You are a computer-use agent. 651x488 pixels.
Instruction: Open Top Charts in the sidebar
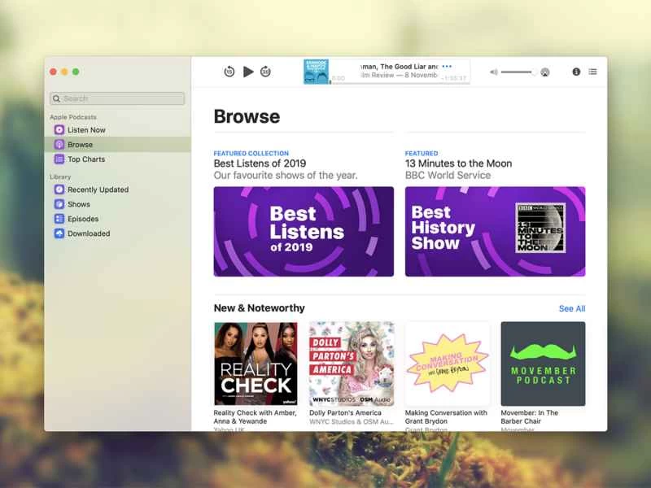(x=84, y=159)
